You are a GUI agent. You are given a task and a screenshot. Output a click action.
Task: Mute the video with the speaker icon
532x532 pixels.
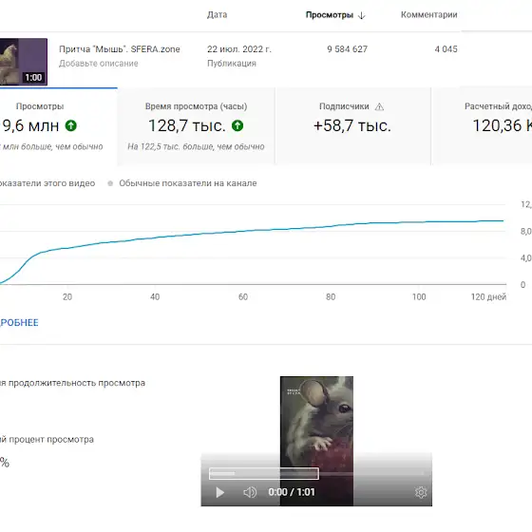pos(250,492)
